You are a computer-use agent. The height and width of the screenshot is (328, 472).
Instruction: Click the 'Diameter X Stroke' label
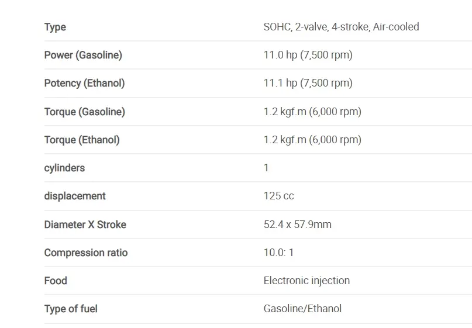point(85,225)
